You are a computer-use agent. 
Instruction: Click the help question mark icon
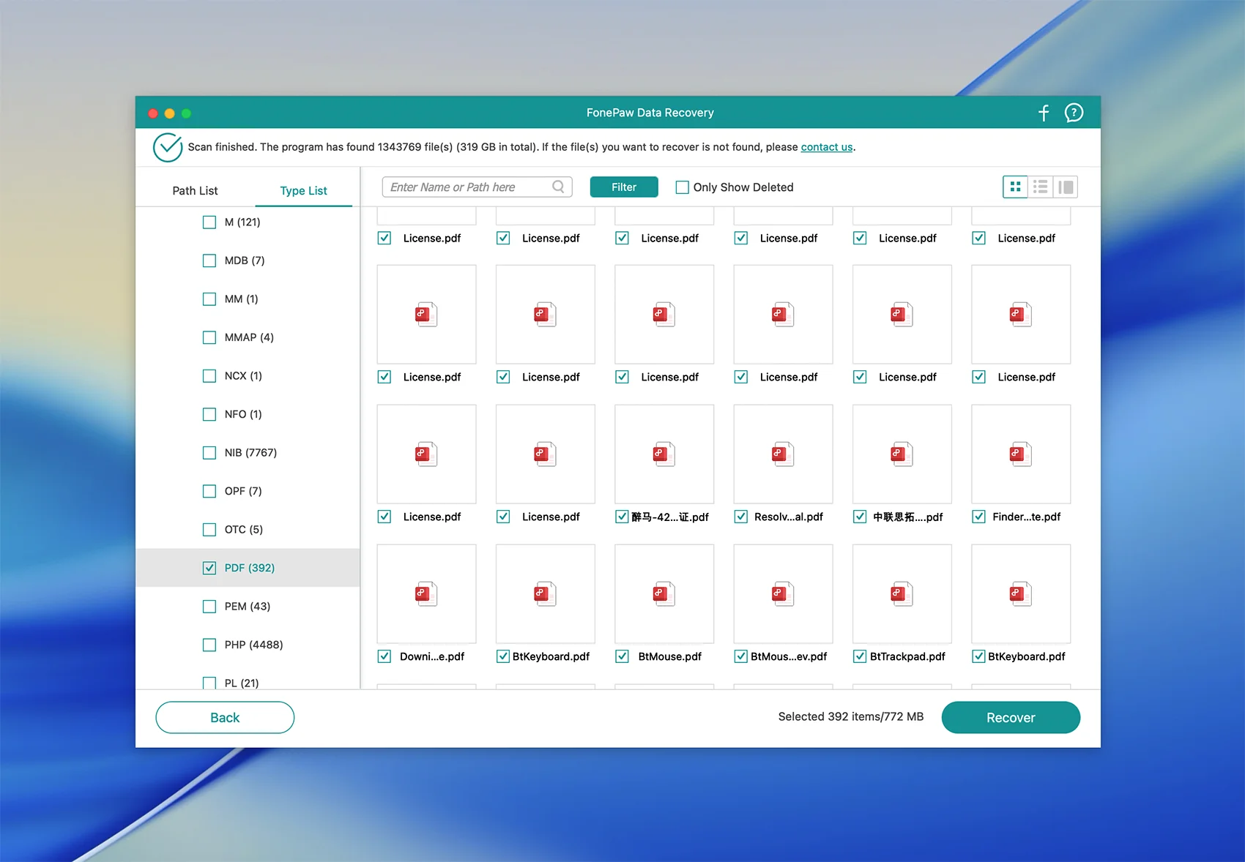(x=1074, y=113)
